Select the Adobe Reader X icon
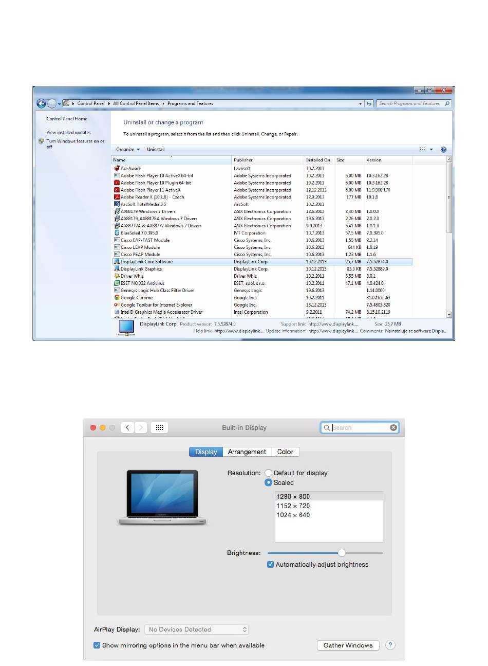This screenshot has height=666, width=488. pos(117,197)
